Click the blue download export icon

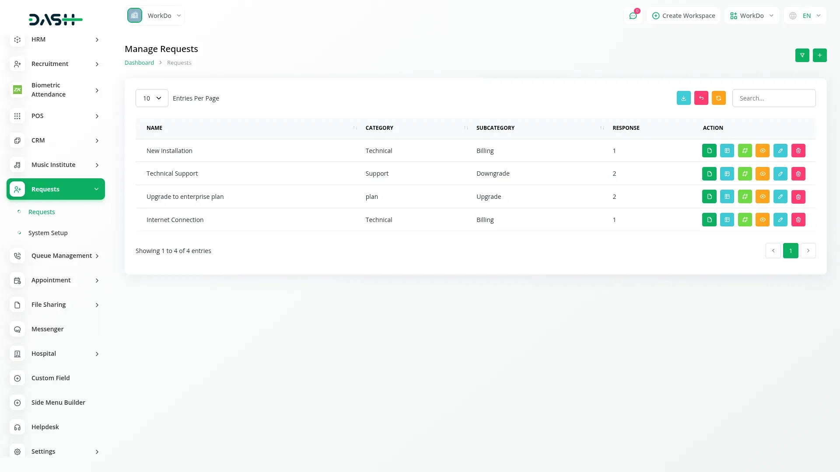[x=683, y=98]
